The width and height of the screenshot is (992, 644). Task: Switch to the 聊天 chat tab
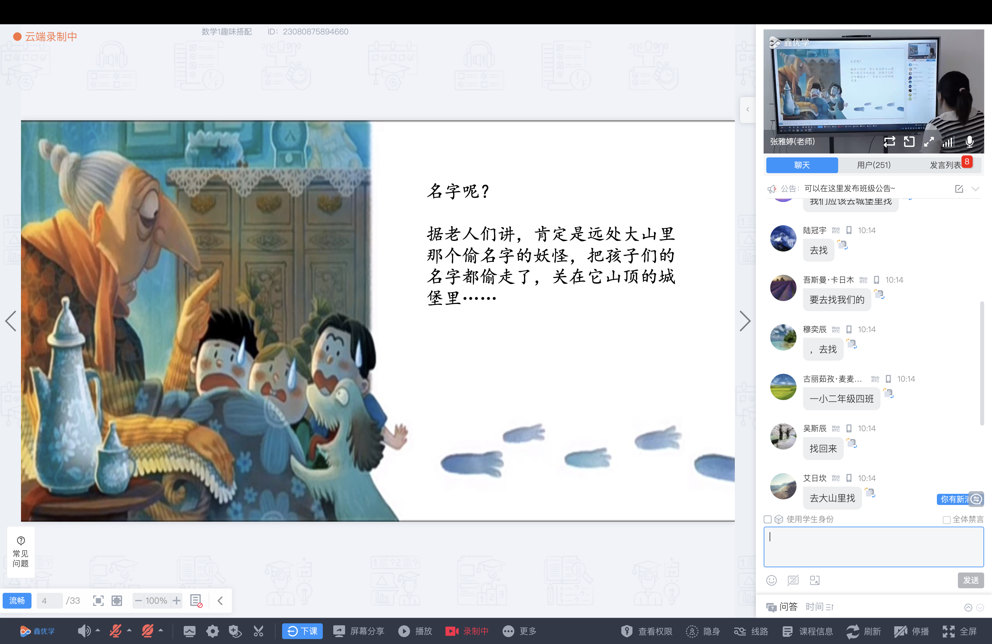click(x=802, y=165)
